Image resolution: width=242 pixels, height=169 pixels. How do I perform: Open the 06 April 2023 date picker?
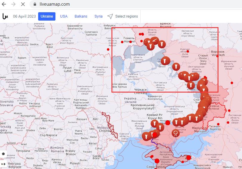point(24,16)
